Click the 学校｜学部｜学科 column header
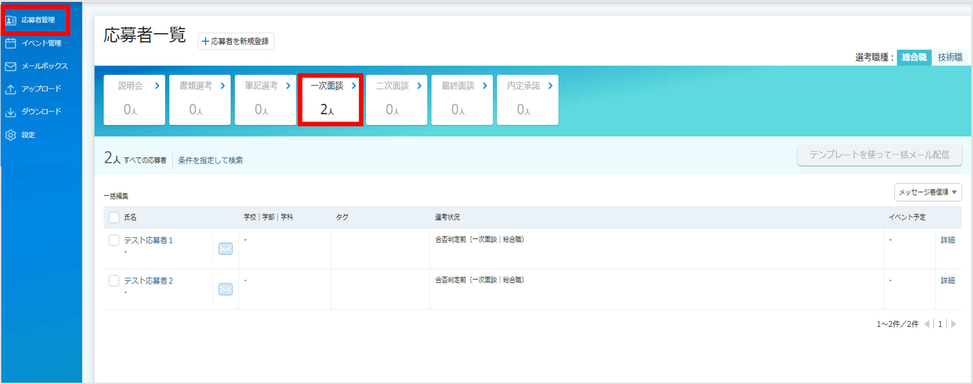973x384 pixels. tap(268, 217)
